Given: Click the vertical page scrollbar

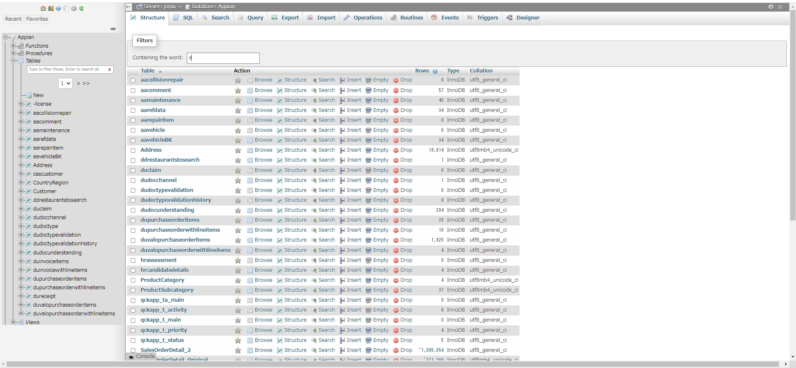Looking at the screenshot, I should point(793,116).
